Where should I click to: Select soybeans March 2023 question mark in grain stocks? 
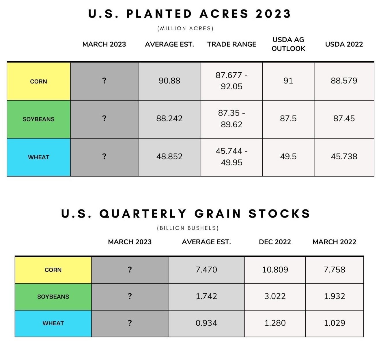click(130, 296)
